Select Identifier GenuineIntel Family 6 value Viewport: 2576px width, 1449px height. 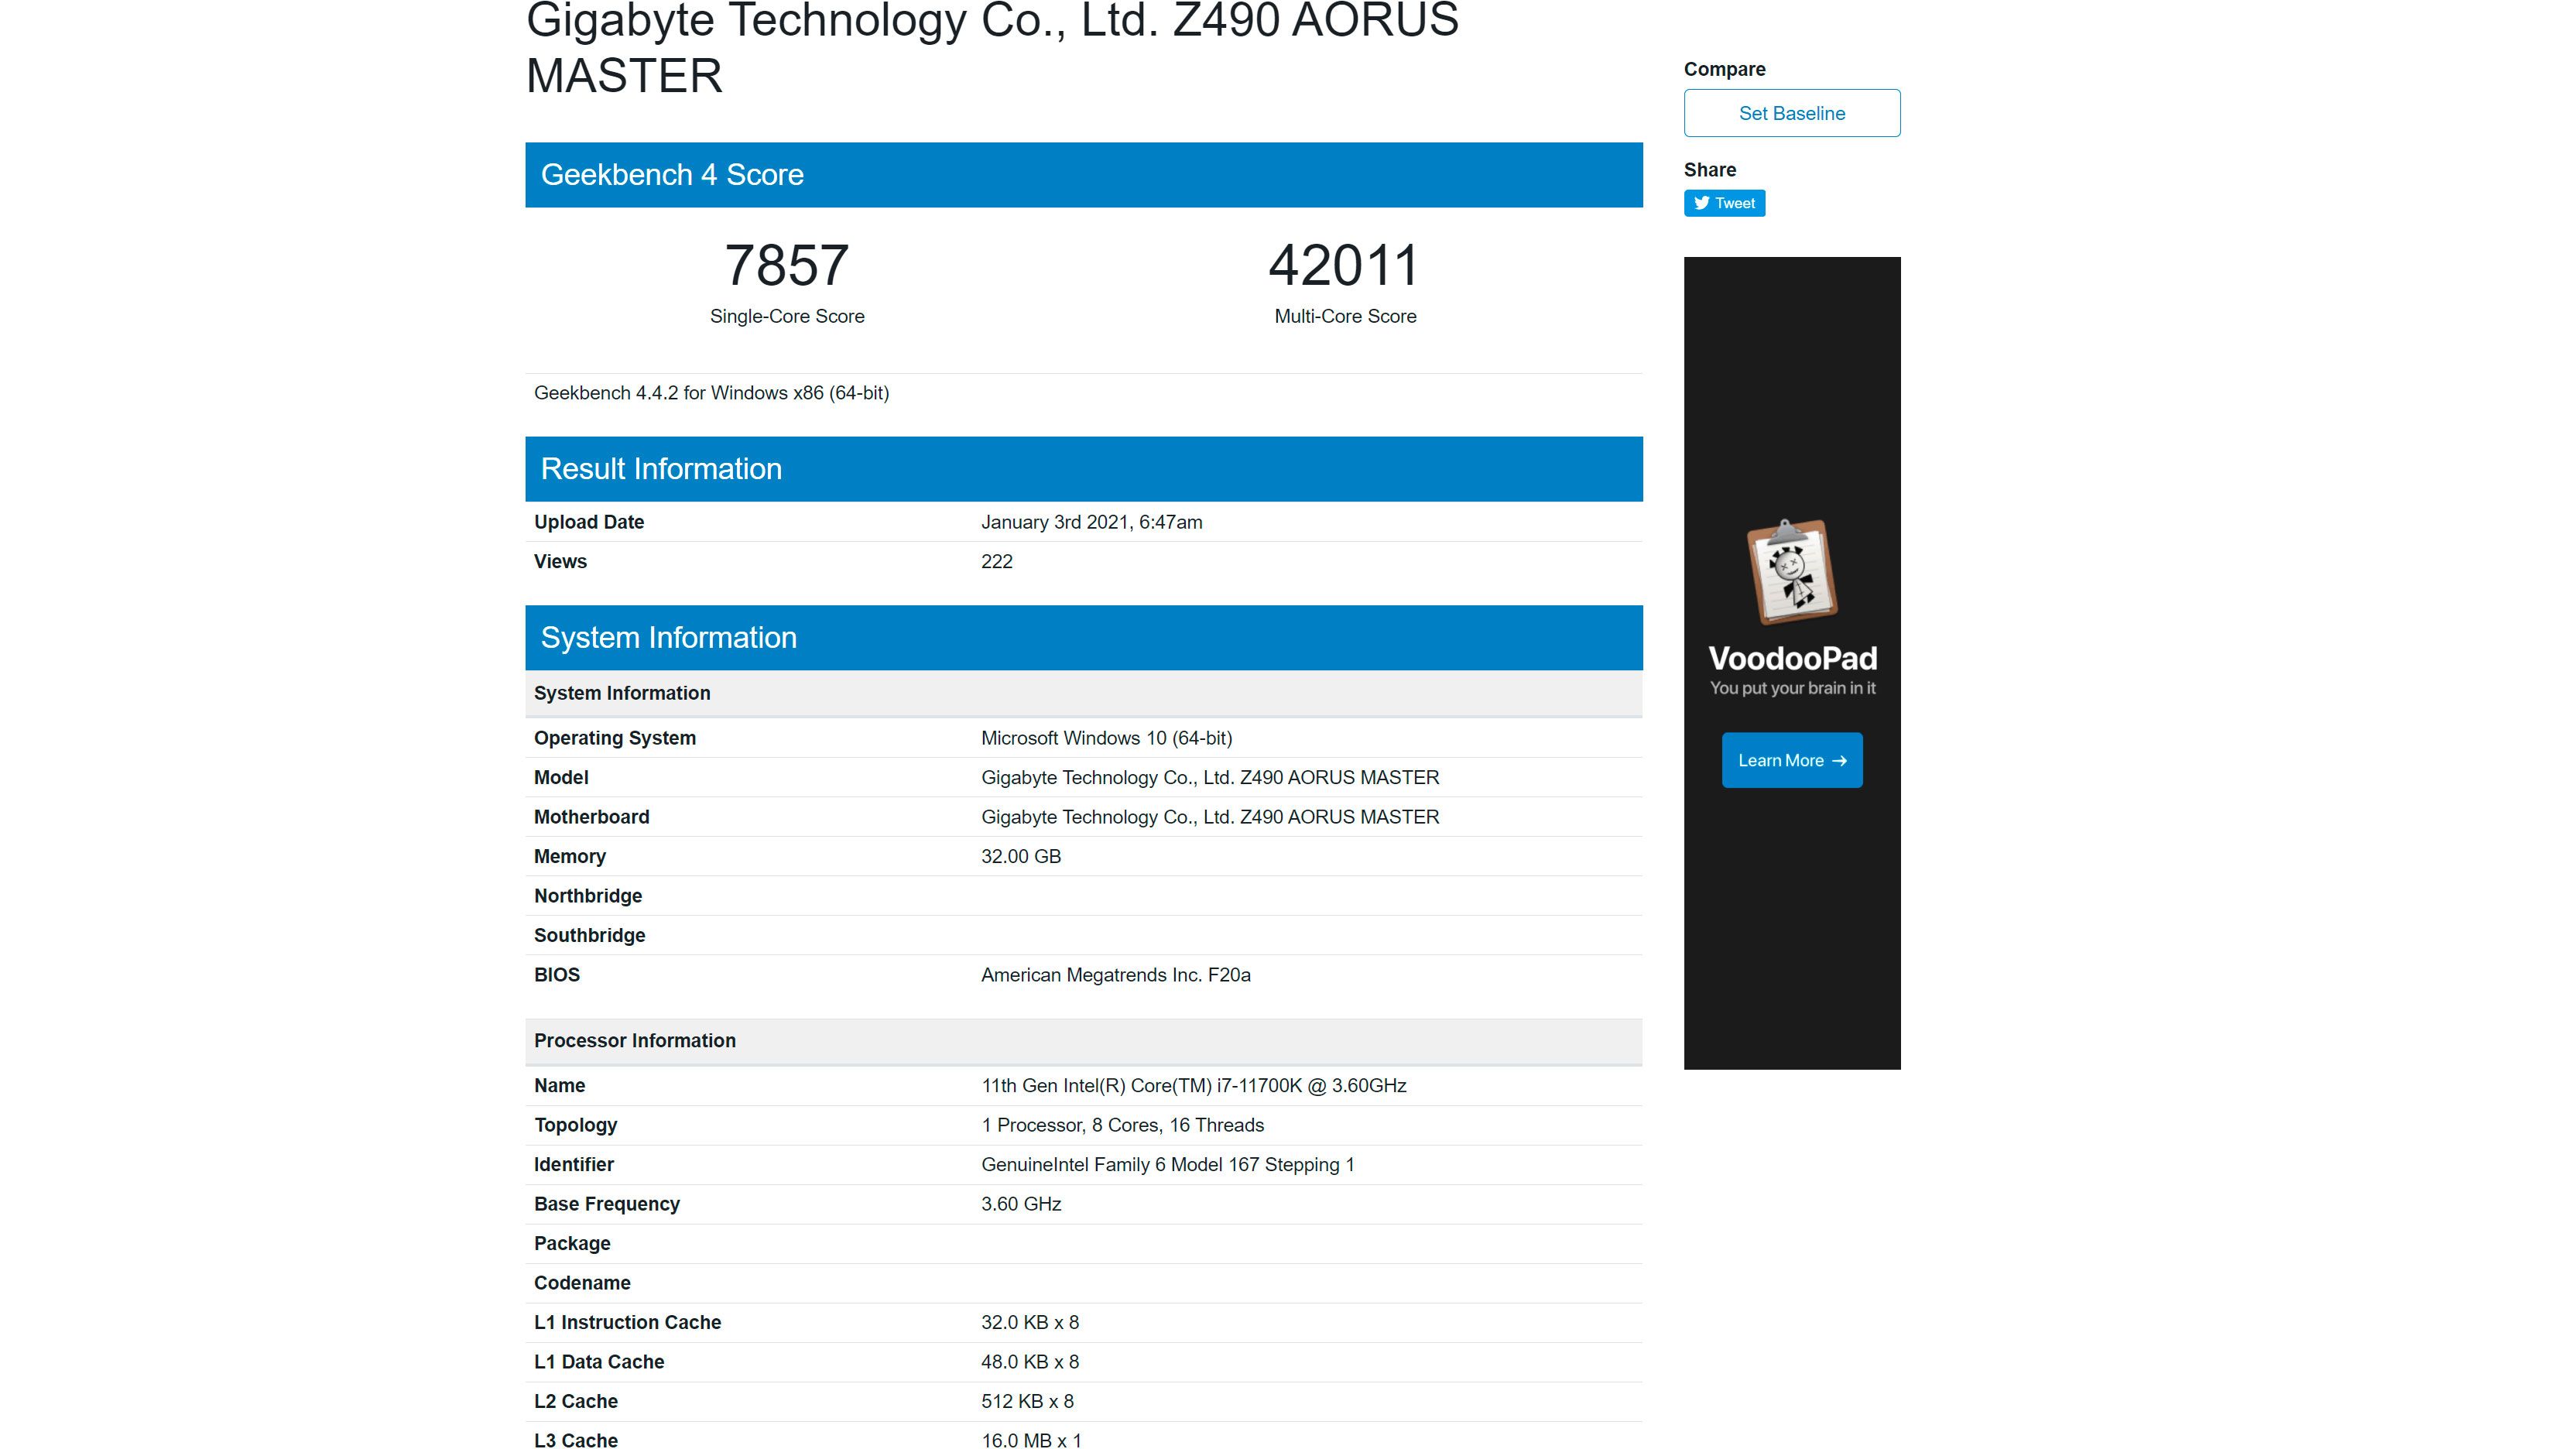click(x=1167, y=1165)
